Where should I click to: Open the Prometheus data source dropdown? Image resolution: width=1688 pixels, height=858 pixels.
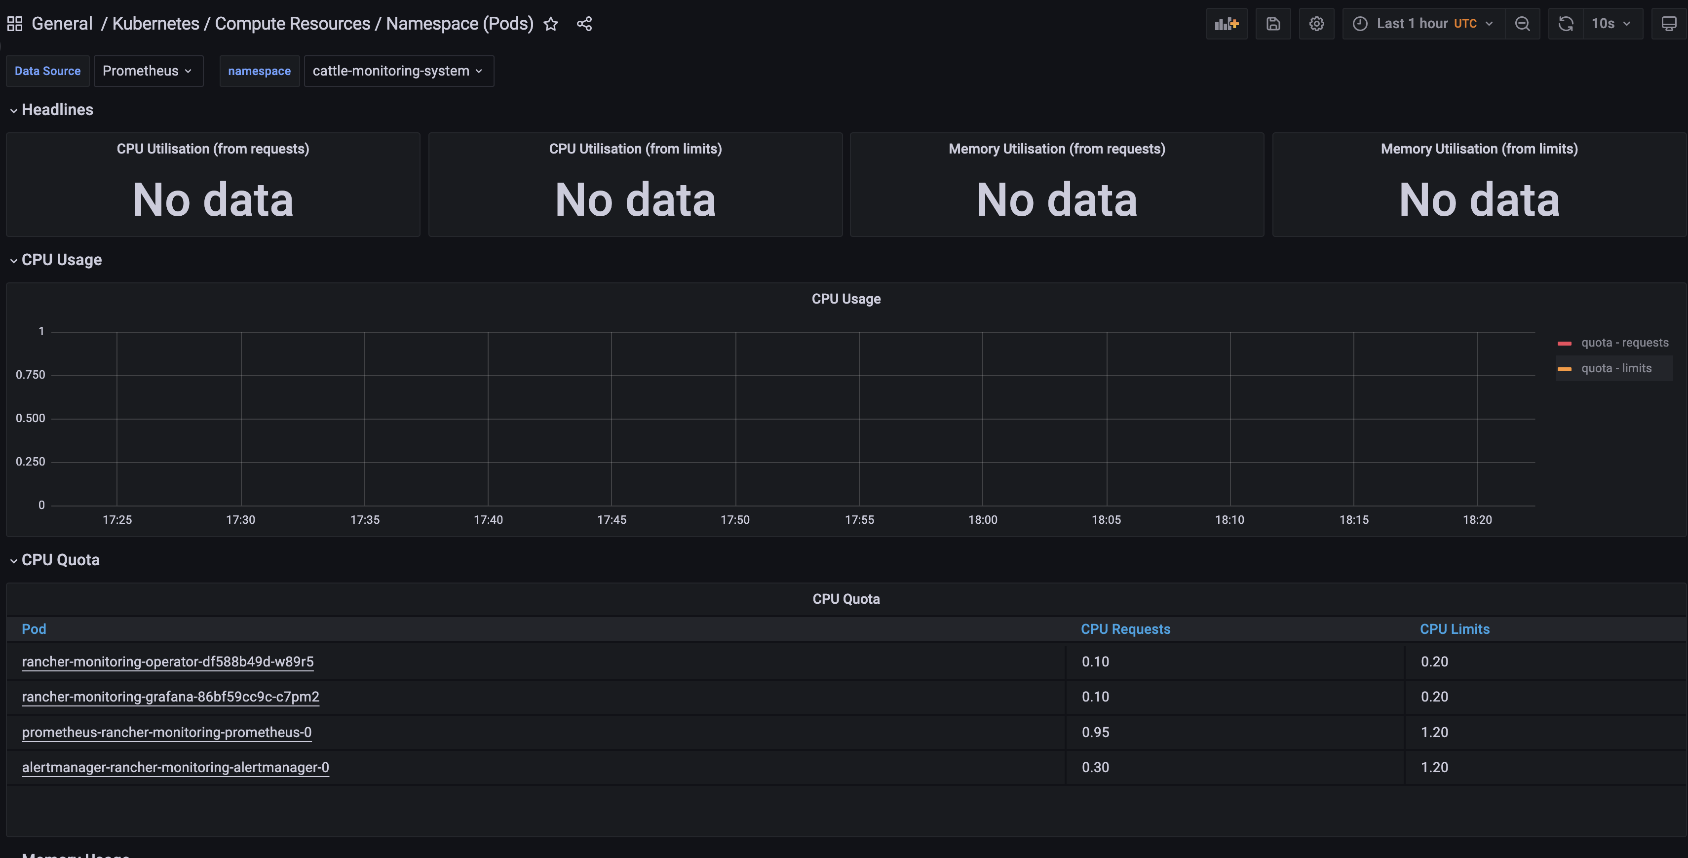(x=148, y=71)
